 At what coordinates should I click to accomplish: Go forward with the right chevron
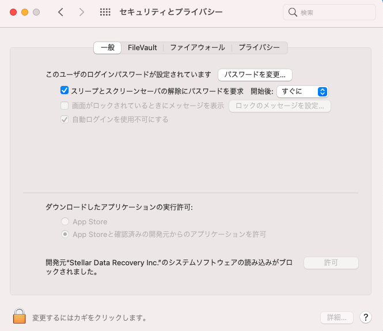[x=82, y=12]
